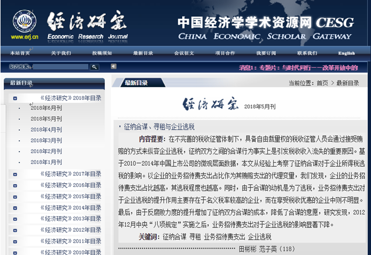Viewport: 371px width, 255px height.
Task: Open the 本站首页 menu item
Action: (x=21, y=53)
